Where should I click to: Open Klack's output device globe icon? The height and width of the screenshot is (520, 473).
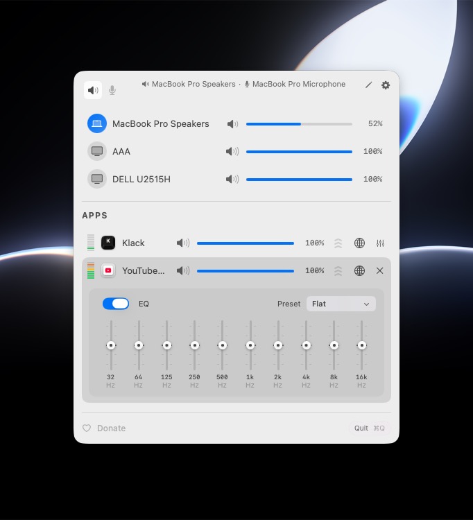(359, 243)
